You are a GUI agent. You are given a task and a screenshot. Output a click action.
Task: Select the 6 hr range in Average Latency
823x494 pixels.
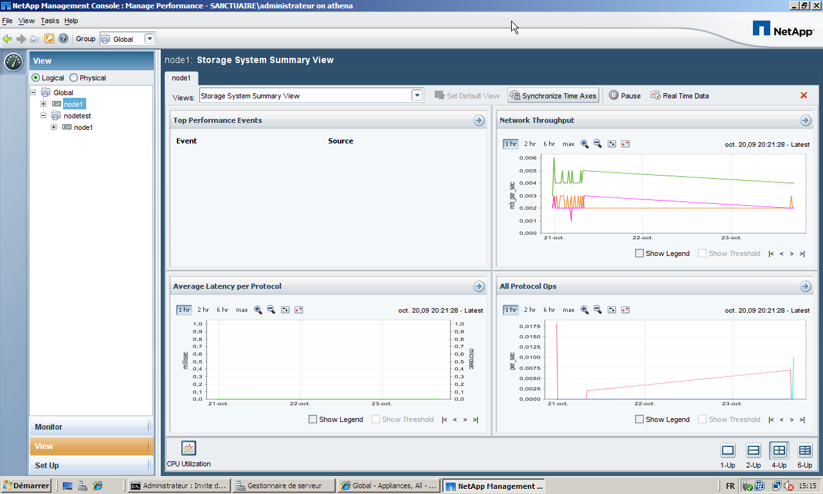point(222,310)
